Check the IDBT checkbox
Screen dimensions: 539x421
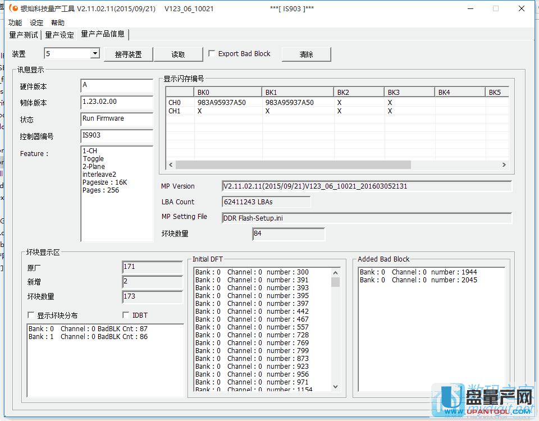(x=126, y=315)
